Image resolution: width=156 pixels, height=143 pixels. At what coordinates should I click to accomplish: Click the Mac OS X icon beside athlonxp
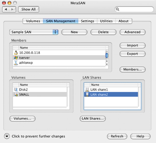coord(16,63)
